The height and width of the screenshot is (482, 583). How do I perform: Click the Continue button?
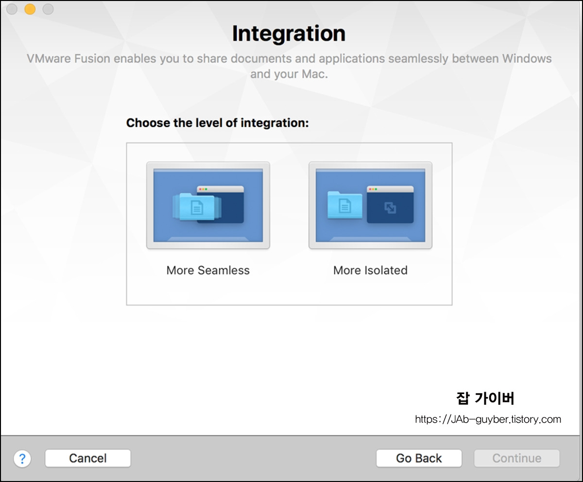[x=516, y=458]
